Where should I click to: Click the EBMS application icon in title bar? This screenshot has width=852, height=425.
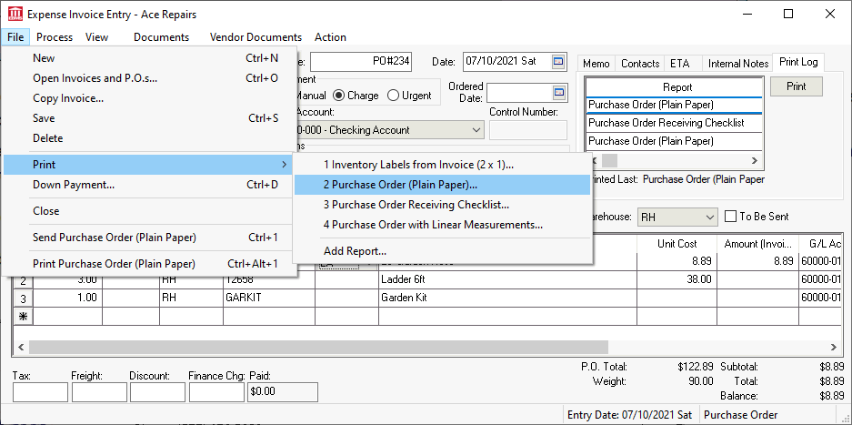pos(15,15)
